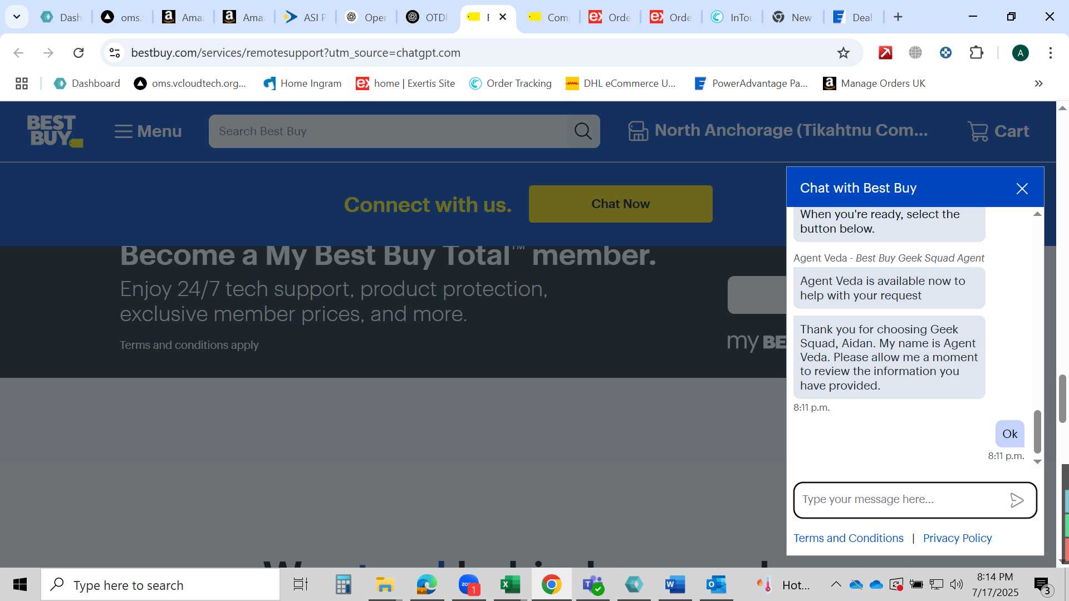This screenshot has height=601, width=1069.
Task: Open Excel from taskbar
Action: (509, 585)
